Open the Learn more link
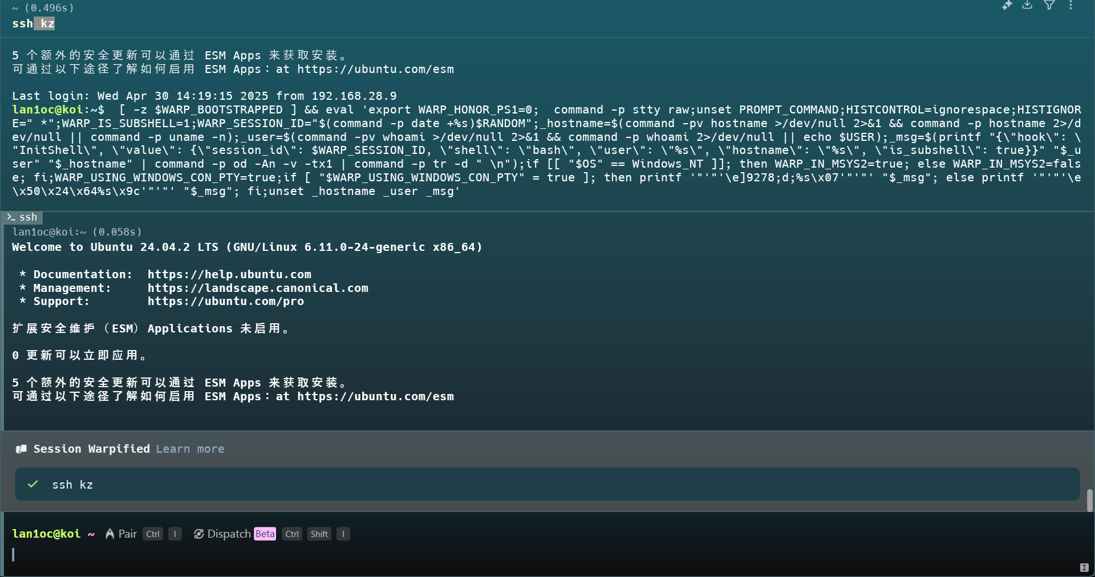Image resolution: width=1095 pixels, height=577 pixels. pos(190,449)
